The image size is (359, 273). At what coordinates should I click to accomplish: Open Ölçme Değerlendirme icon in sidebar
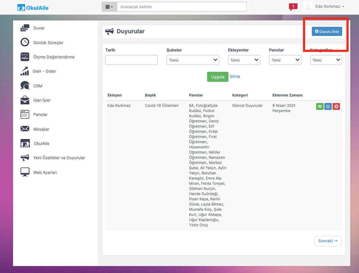[x=25, y=57]
